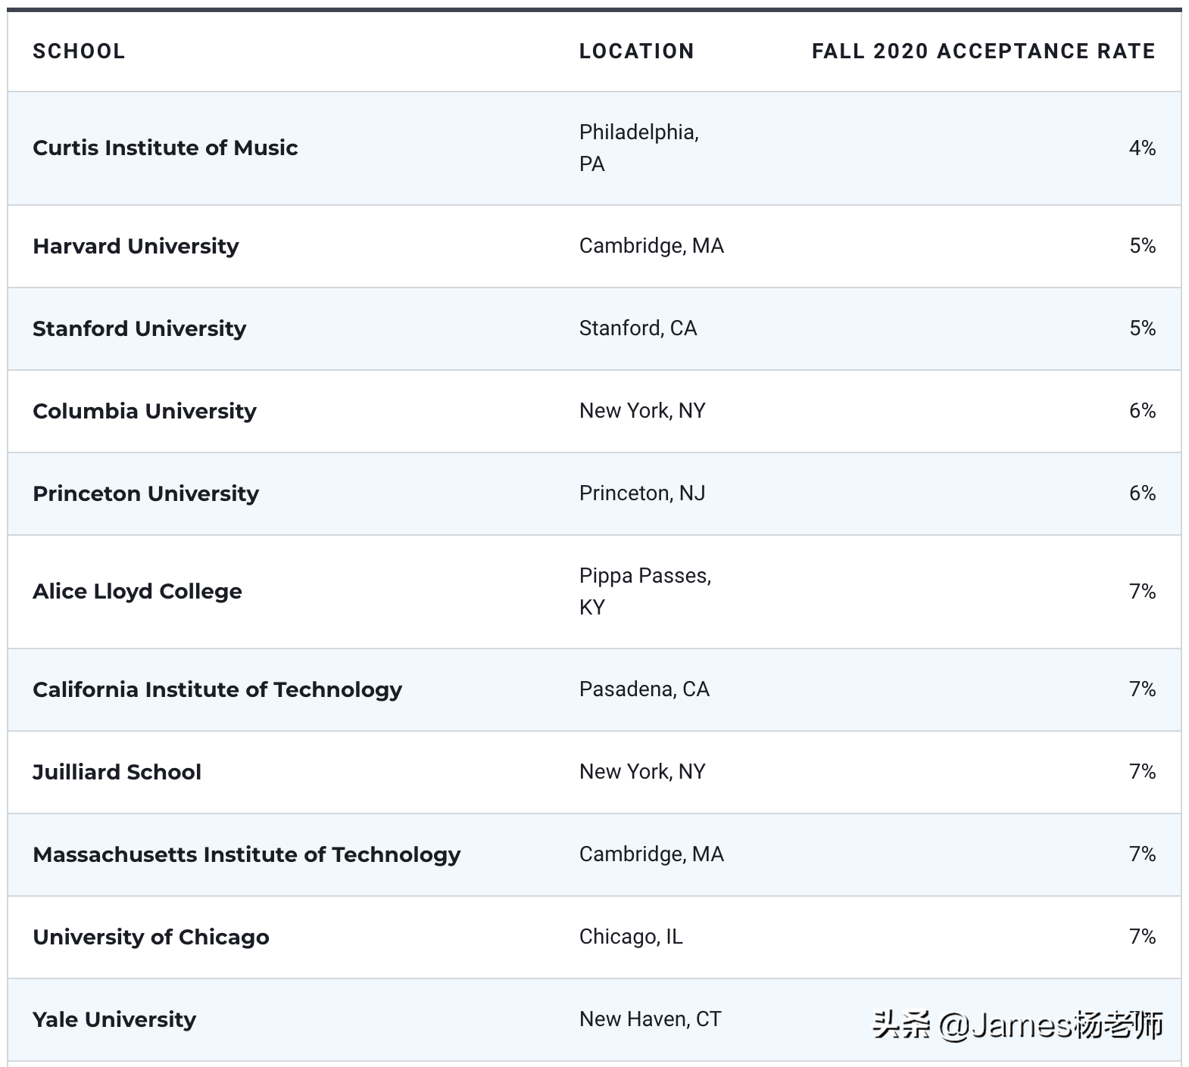1189x1067 pixels.
Task: Click the New Haven, CT location
Action: pos(650,1019)
